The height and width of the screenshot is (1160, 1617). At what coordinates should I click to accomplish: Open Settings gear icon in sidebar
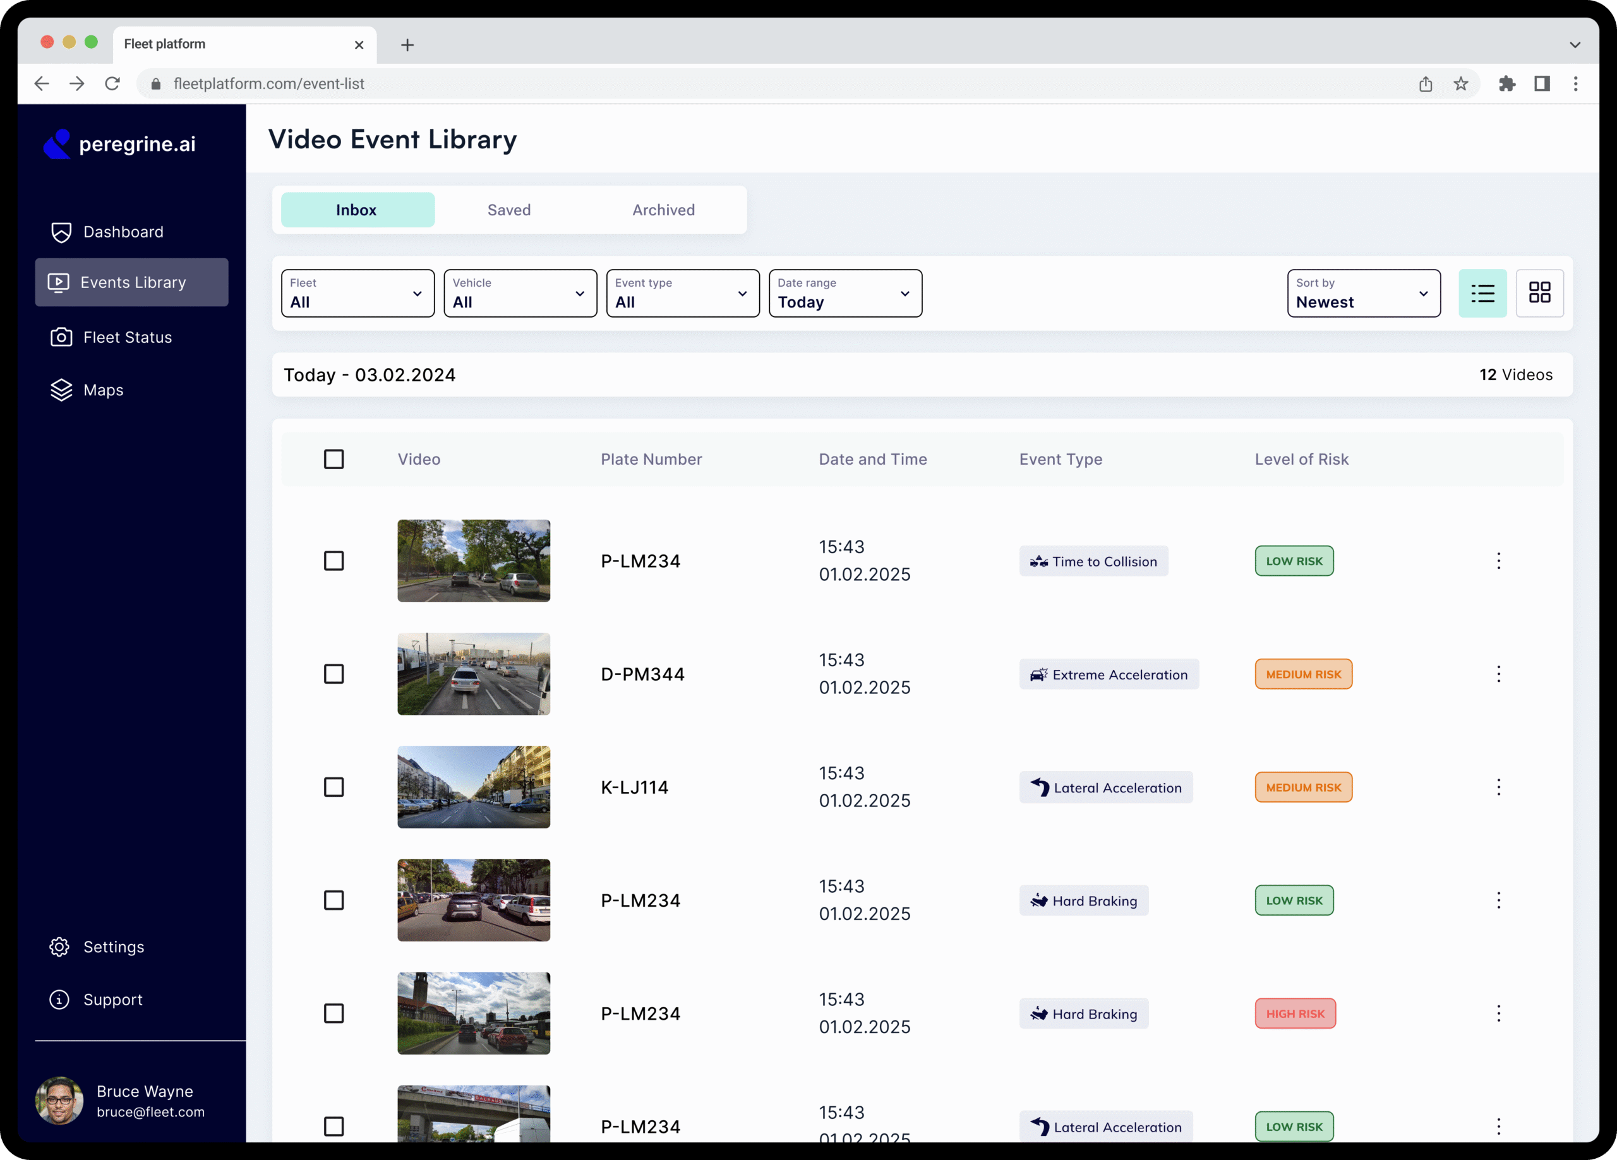point(59,947)
